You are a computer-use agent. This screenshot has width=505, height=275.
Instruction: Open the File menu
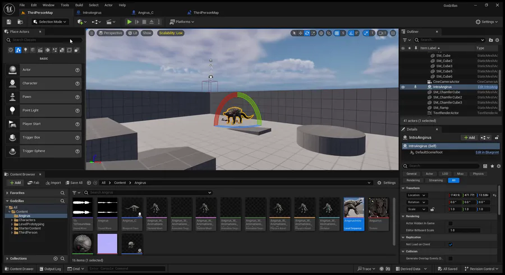[22, 5]
